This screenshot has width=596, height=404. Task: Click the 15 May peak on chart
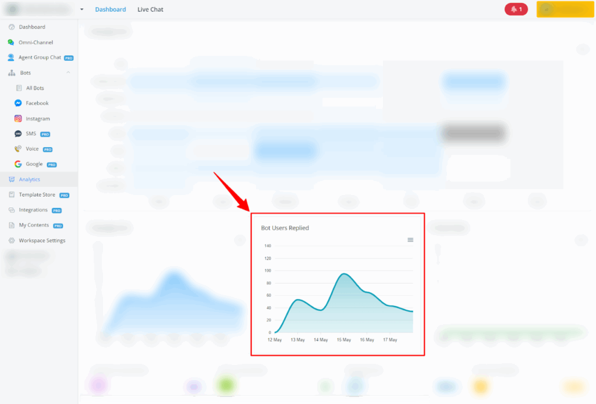point(345,274)
